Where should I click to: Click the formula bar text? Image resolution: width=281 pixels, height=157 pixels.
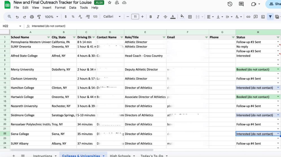click(x=49, y=26)
